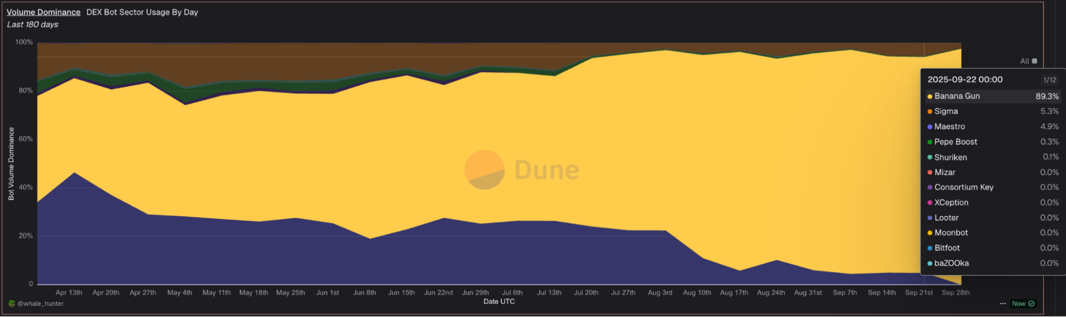Select the XCeption series name

(x=951, y=203)
